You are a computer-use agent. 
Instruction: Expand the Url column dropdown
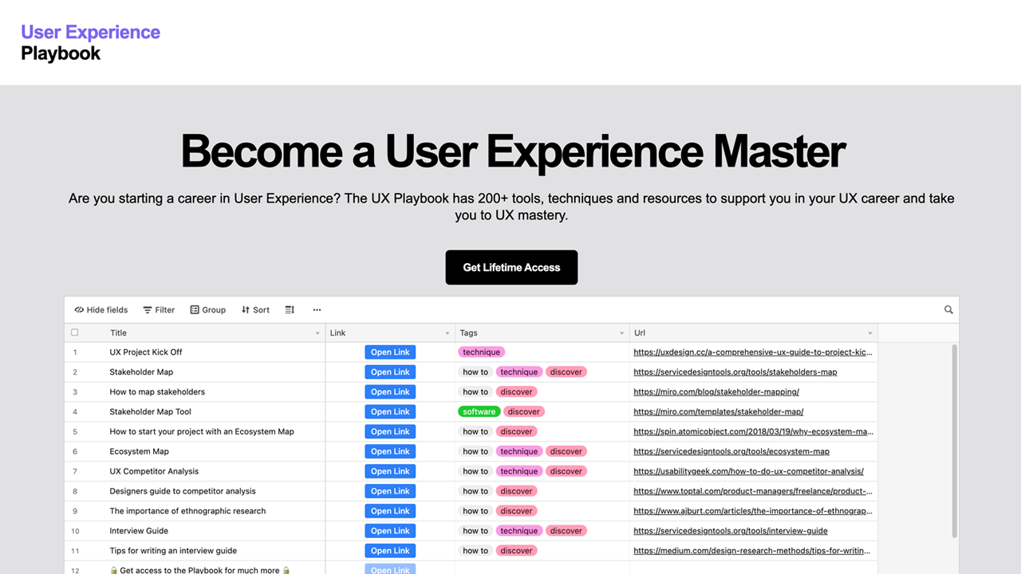[x=869, y=332]
